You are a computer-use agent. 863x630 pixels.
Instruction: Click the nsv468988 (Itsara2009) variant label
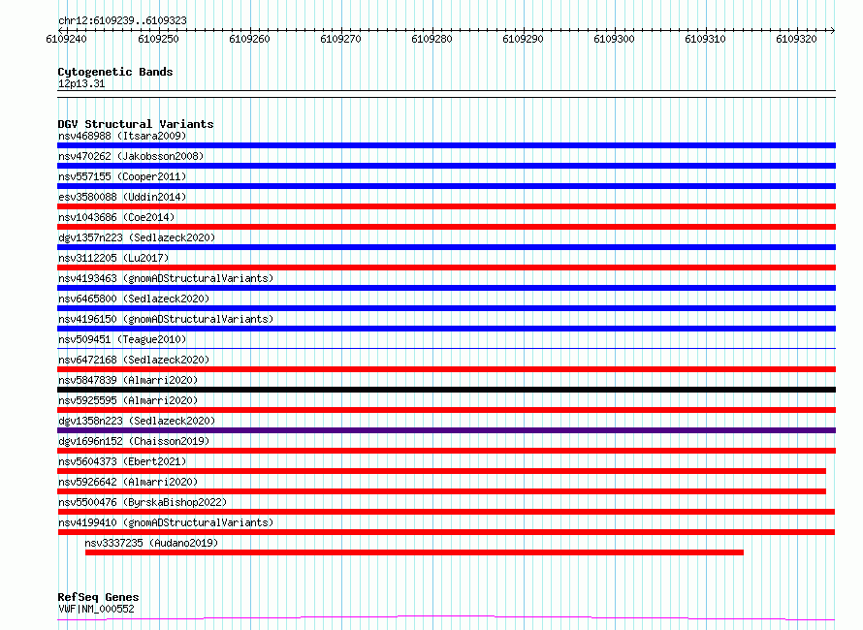122,136
